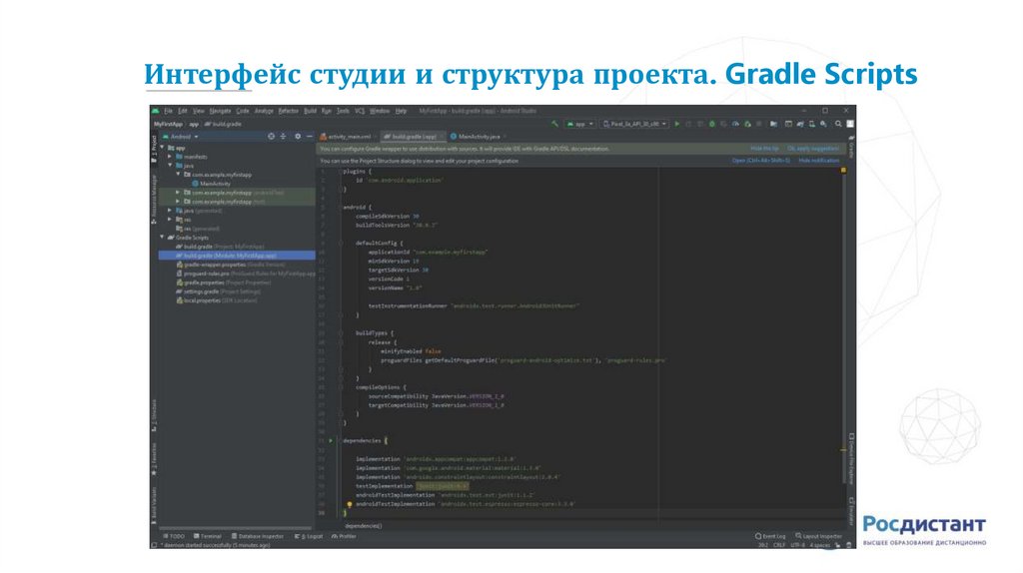Select proguard-rules.pro file

click(x=246, y=274)
